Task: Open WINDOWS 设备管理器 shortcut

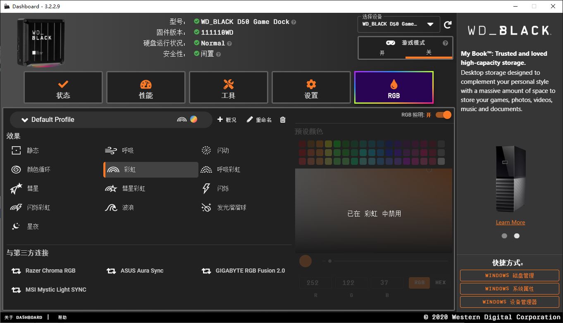Action: [x=510, y=302]
